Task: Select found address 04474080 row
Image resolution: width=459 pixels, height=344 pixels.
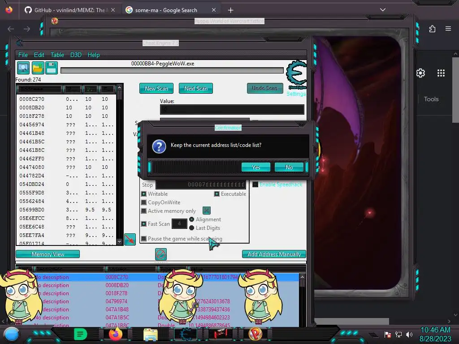Action: click(66, 167)
